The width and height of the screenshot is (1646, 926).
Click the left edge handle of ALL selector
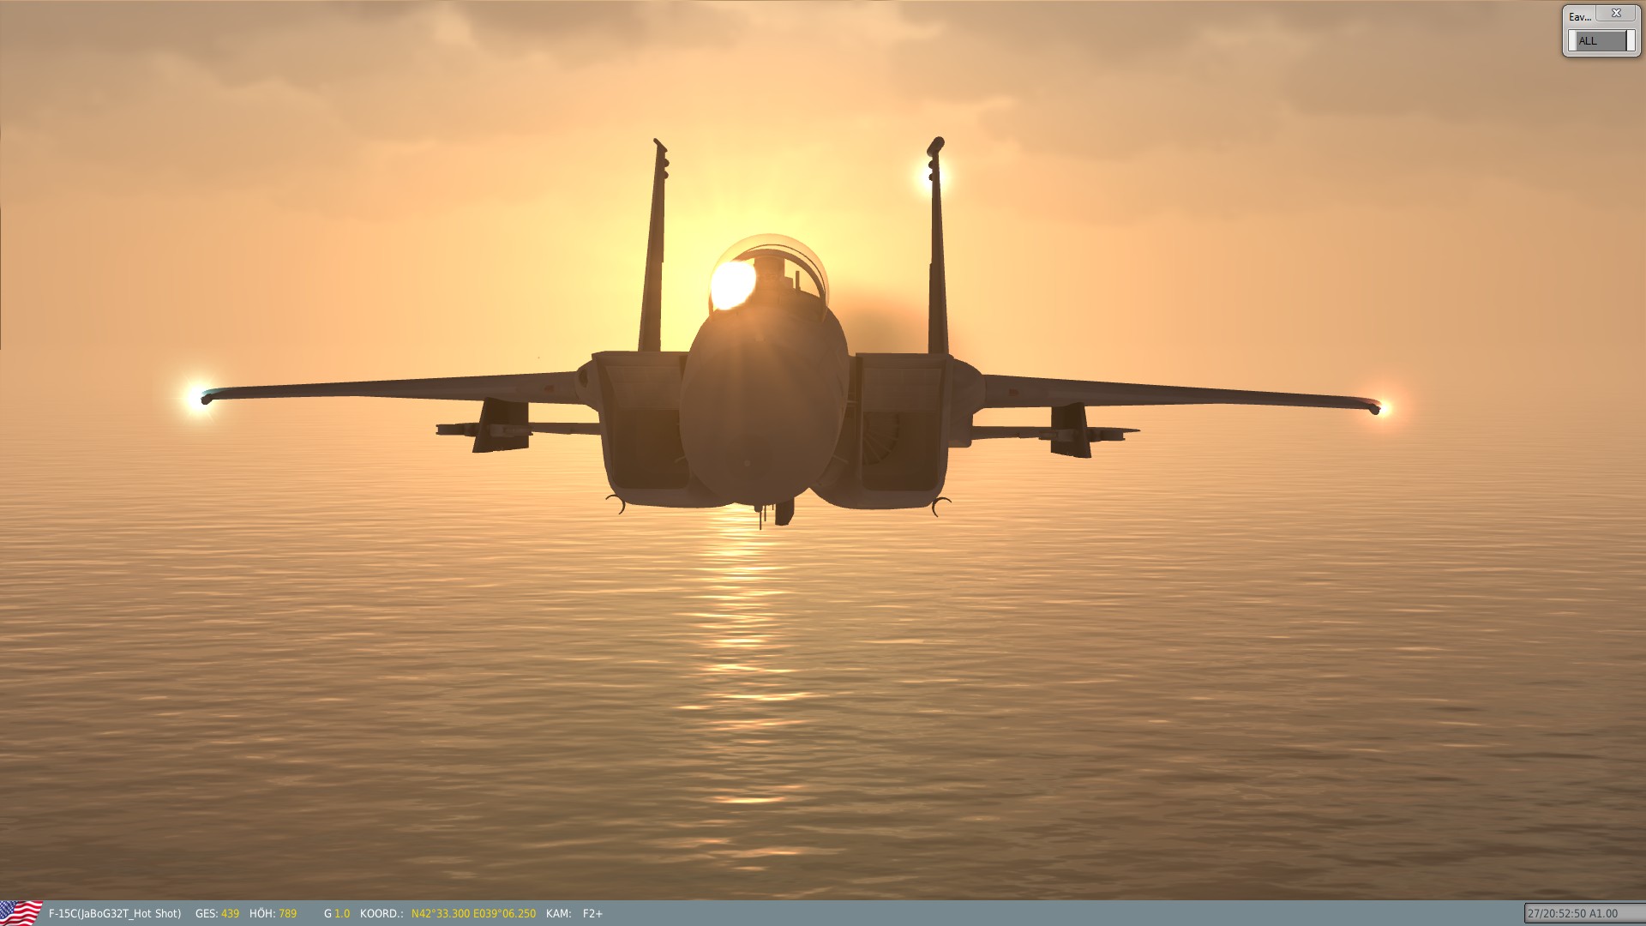tap(1572, 41)
